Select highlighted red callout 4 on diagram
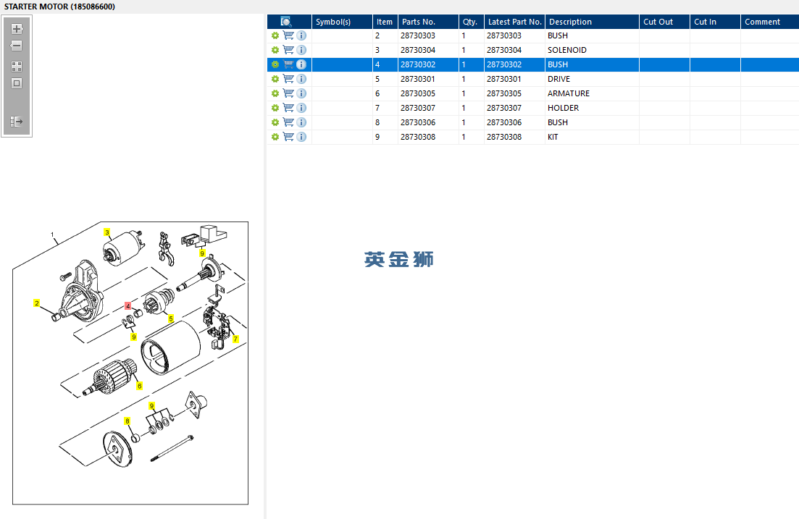This screenshot has height=519, width=799. (128, 305)
